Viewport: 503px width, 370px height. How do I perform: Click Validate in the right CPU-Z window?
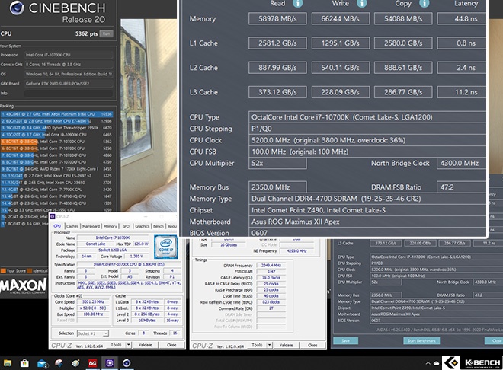tap(286, 345)
